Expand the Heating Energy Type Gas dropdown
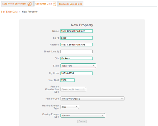Image resolution: width=158 pixels, height=126 pixels. point(70,107)
